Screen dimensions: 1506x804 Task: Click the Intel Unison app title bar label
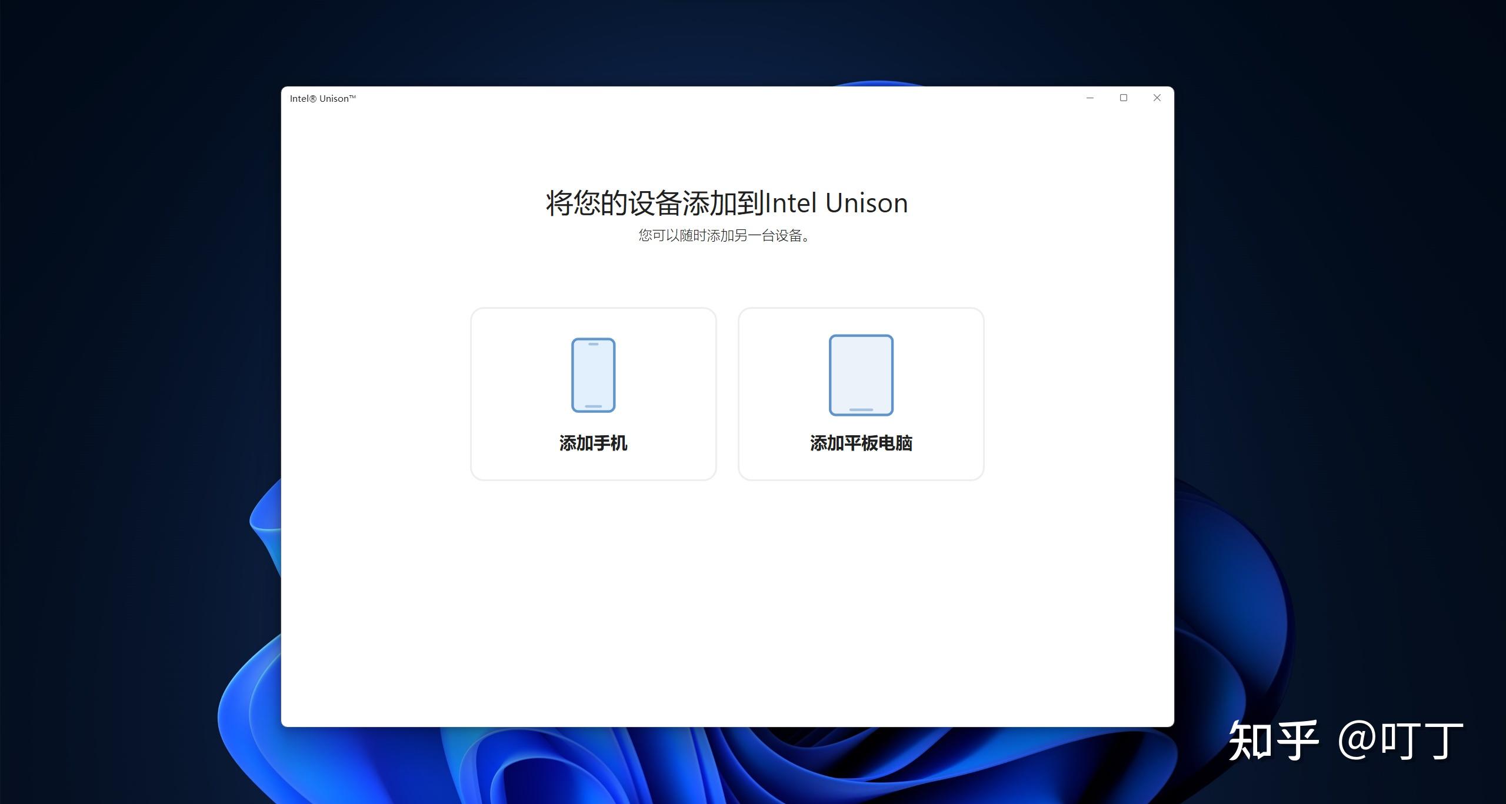click(323, 98)
